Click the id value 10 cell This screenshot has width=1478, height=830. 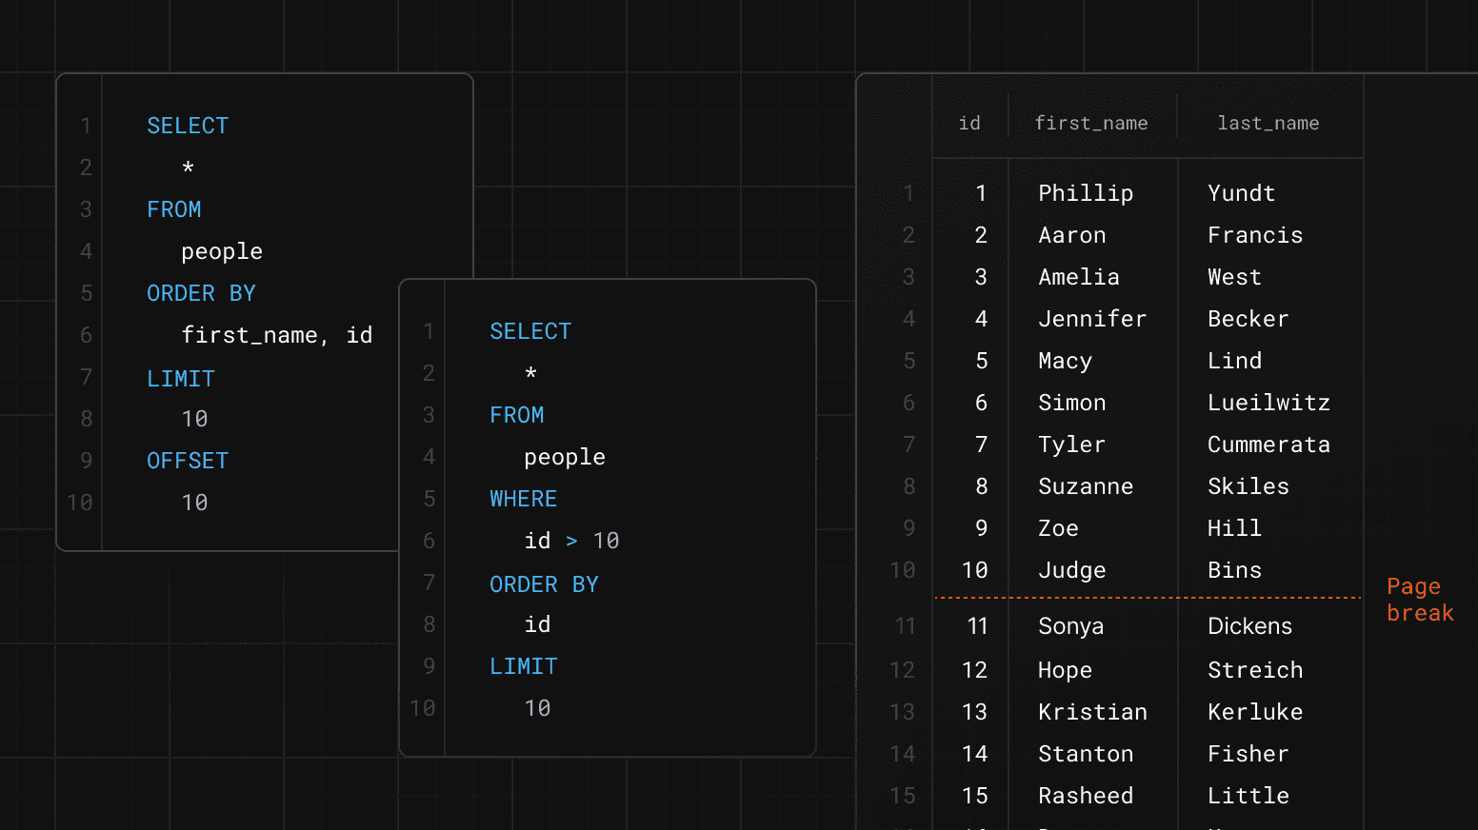click(x=974, y=570)
